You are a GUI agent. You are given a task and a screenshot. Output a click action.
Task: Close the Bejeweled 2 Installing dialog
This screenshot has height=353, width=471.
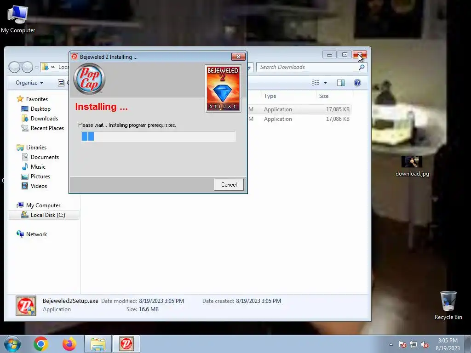(238, 57)
